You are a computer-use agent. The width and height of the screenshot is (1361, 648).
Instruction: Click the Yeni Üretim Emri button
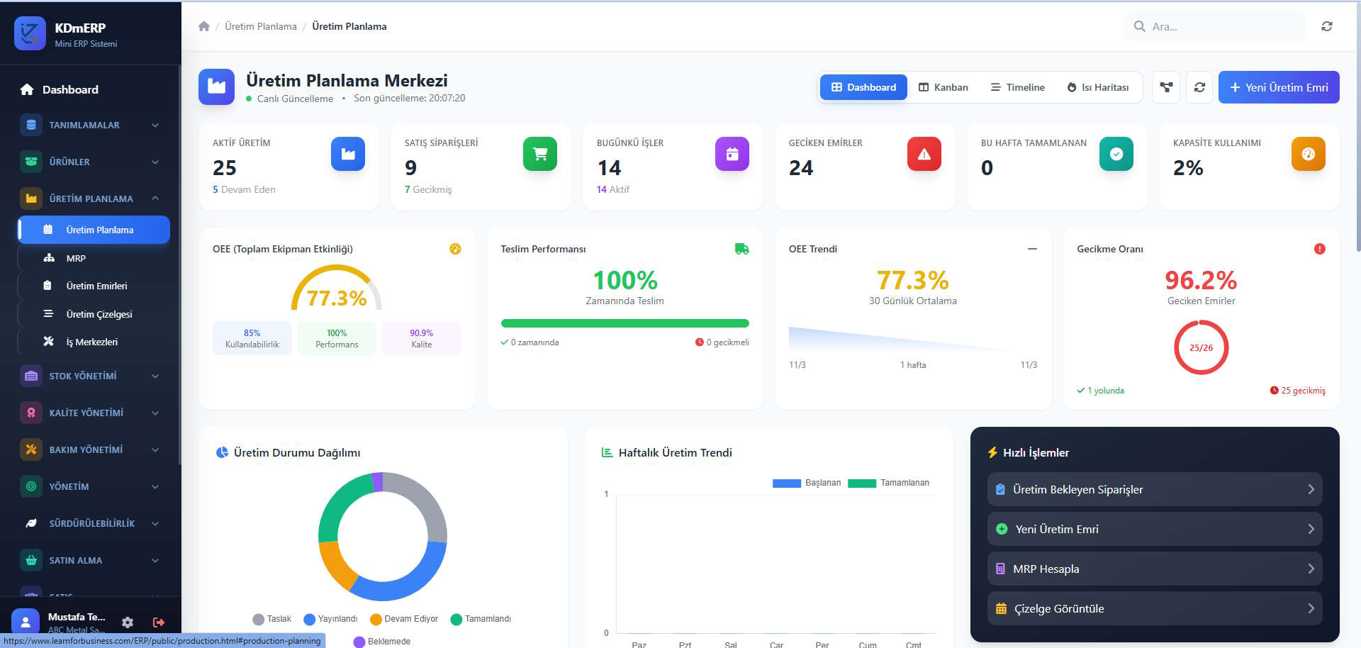(x=1278, y=87)
